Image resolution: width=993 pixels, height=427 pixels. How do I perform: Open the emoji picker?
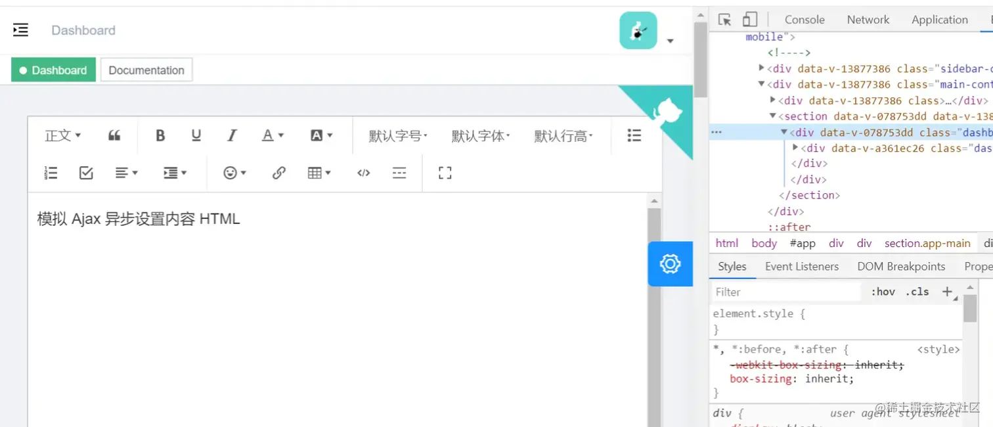click(234, 173)
